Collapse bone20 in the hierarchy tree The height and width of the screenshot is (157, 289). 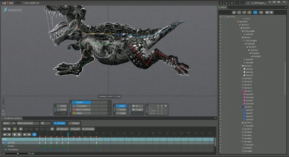[x=236, y=22]
